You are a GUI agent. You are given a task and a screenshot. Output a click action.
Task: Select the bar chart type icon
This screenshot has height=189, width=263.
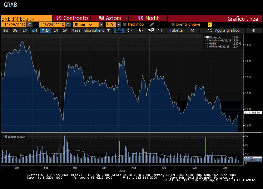[140, 30]
